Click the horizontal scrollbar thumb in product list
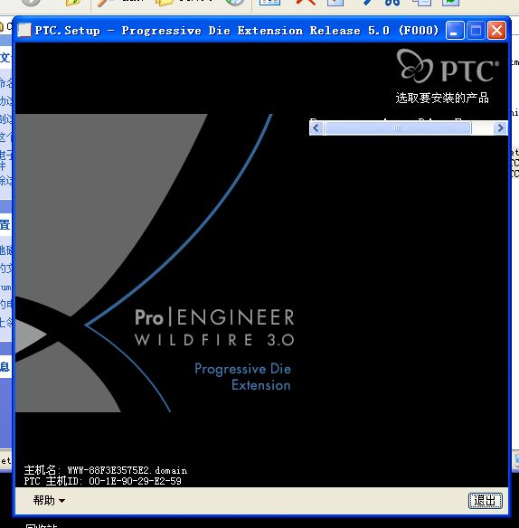The height and width of the screenshot is (528, 519). point(398,128)
